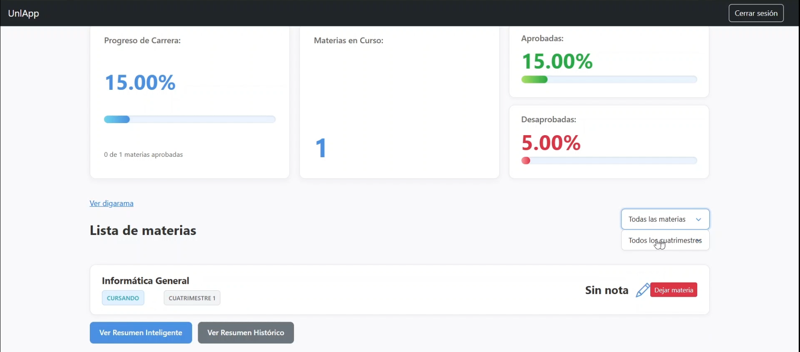800x352 pixels.
Task: Click the blue Progreso de Carrera progress bar
Action: [x=190, y=120]
